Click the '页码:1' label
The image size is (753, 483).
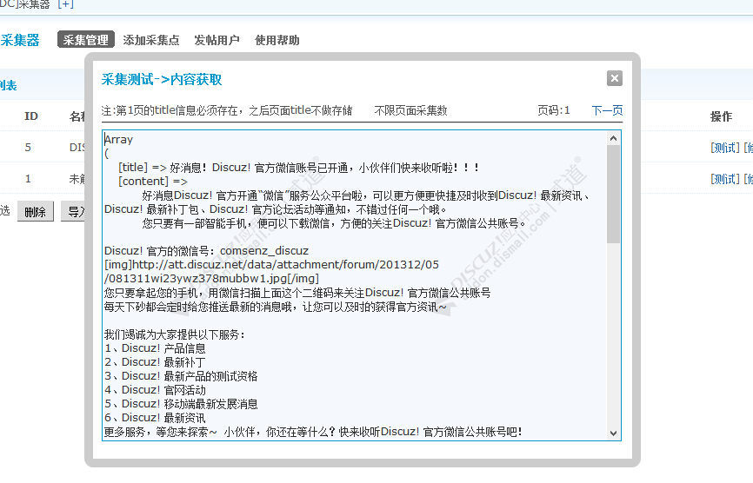553,111
